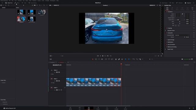Image resolution: width=196 pixels, height=110 pixels.
Task: Open the Composite Mode dropdown
Action: [182, 35]
